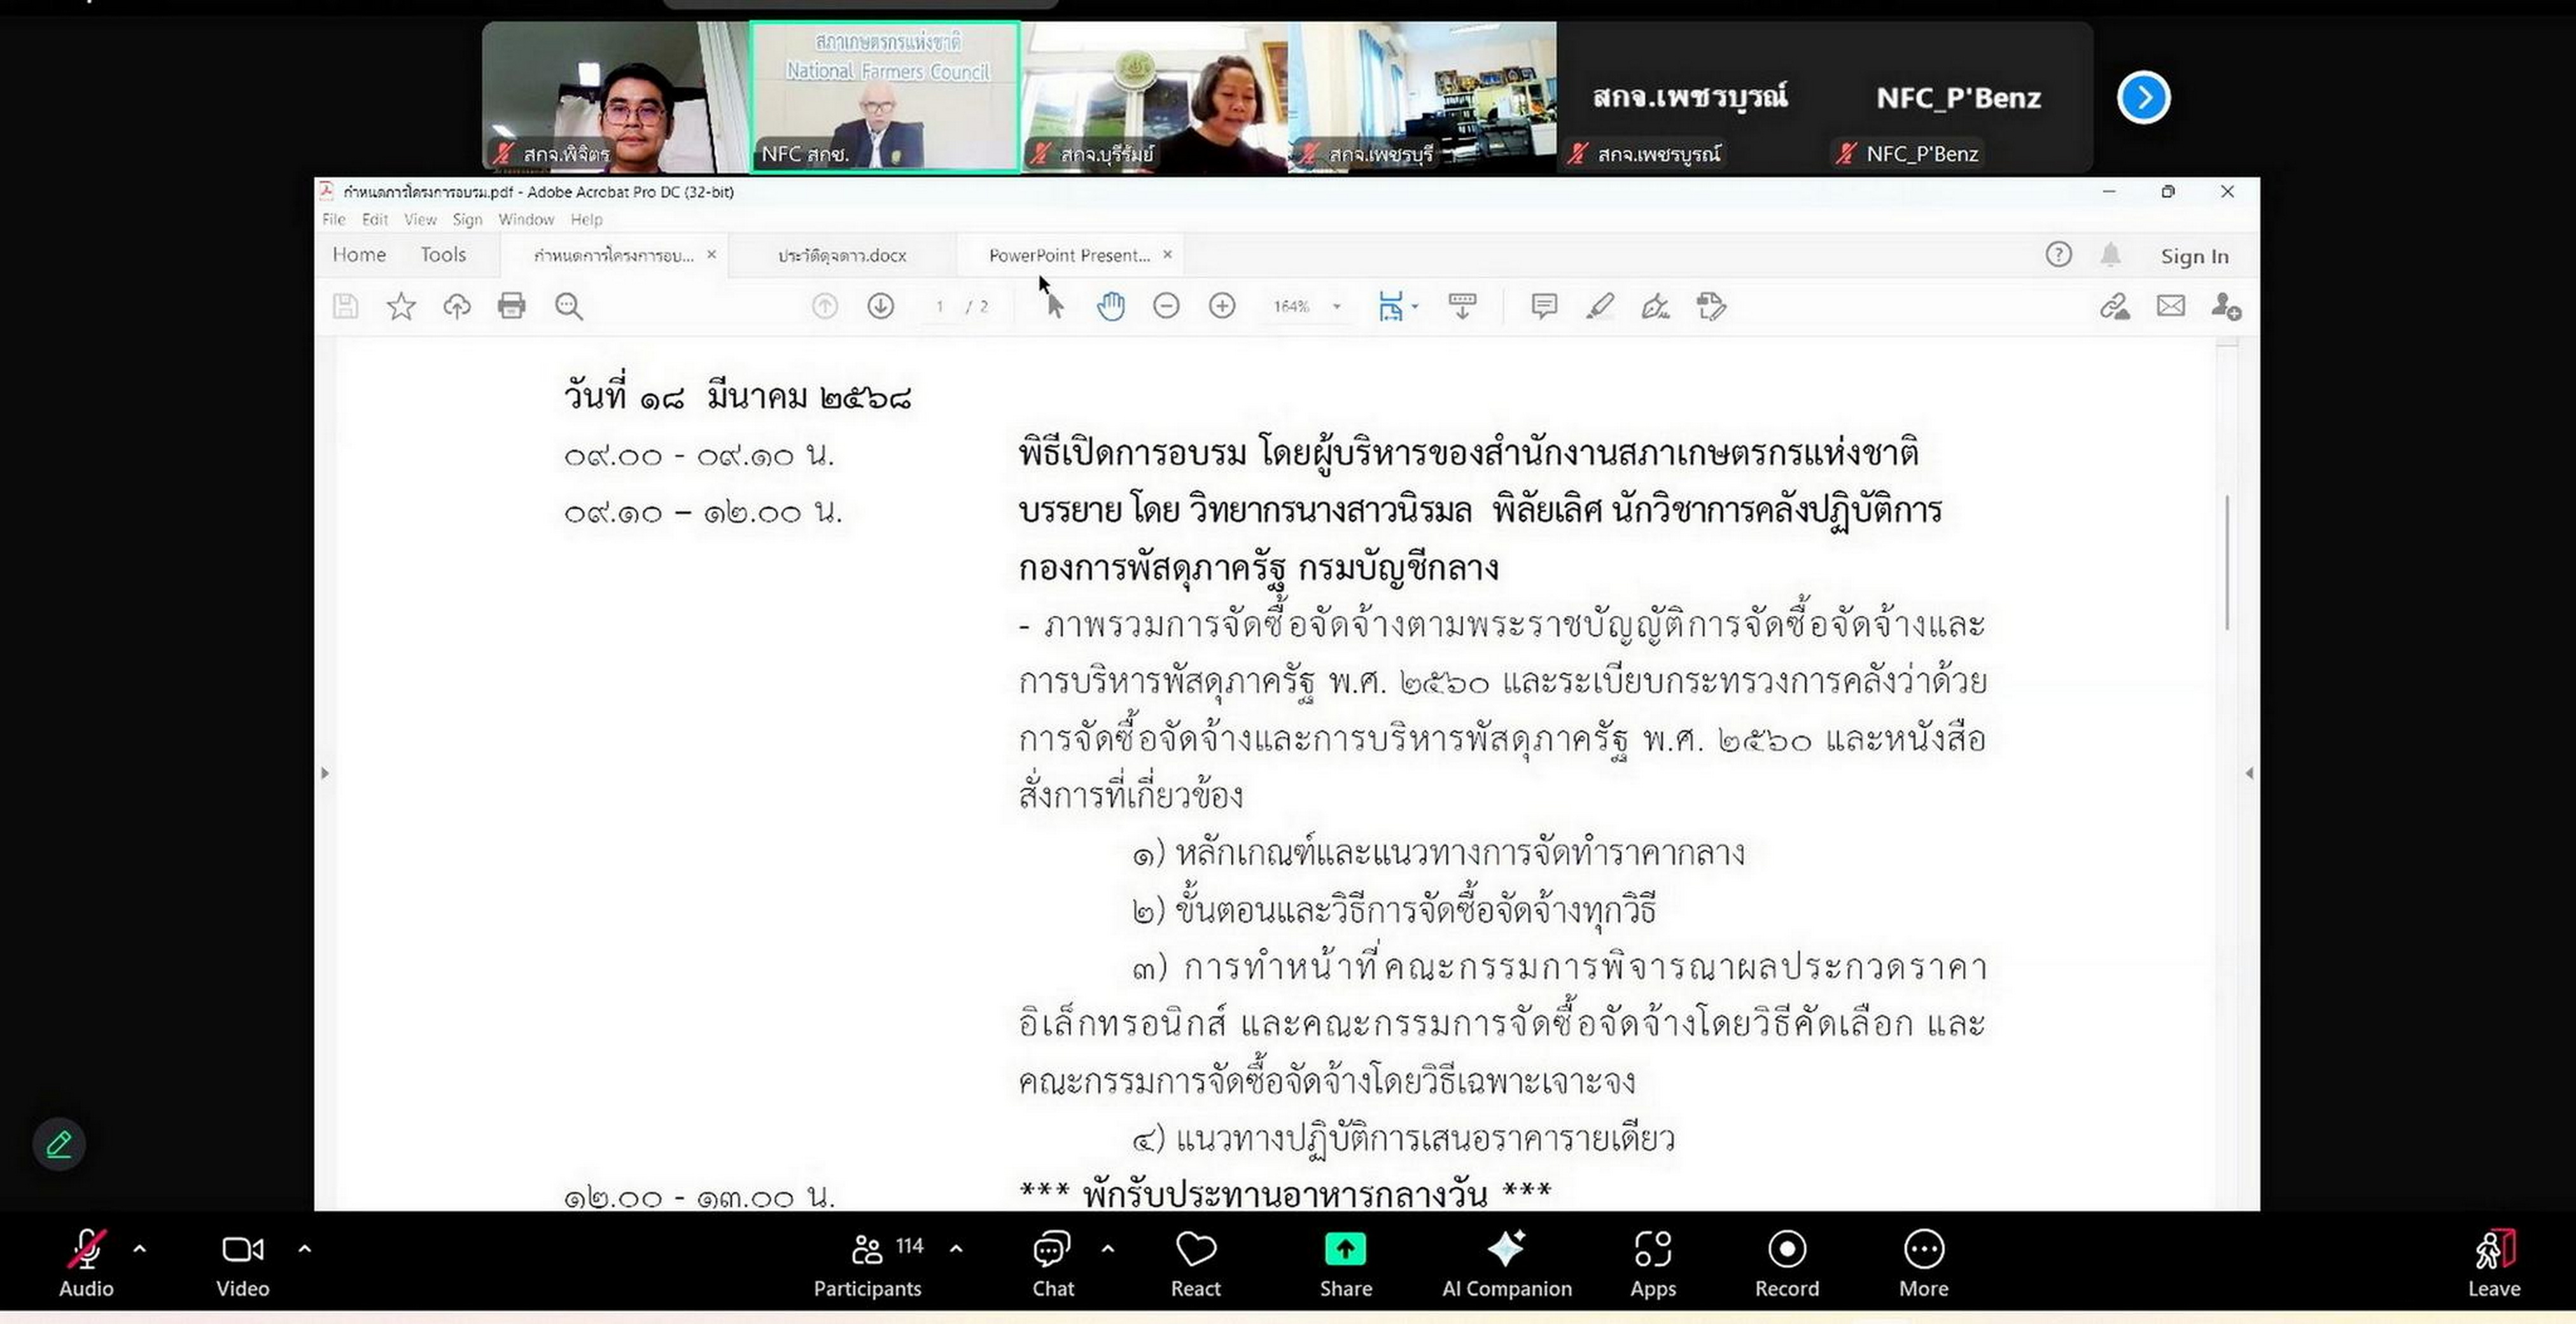Screen dimensions: 2576x1324
Task: Select the NFC สกช. video thumbnail
Action: pos(885,97)
